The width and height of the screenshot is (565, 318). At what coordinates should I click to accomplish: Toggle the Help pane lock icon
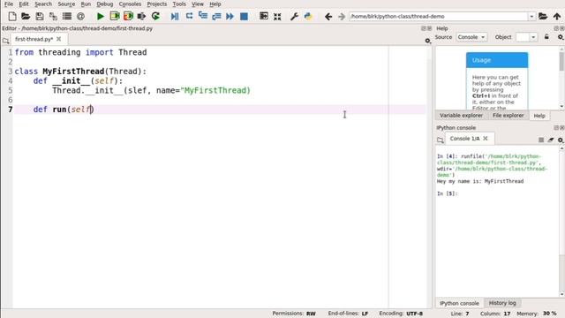[546, 37]
